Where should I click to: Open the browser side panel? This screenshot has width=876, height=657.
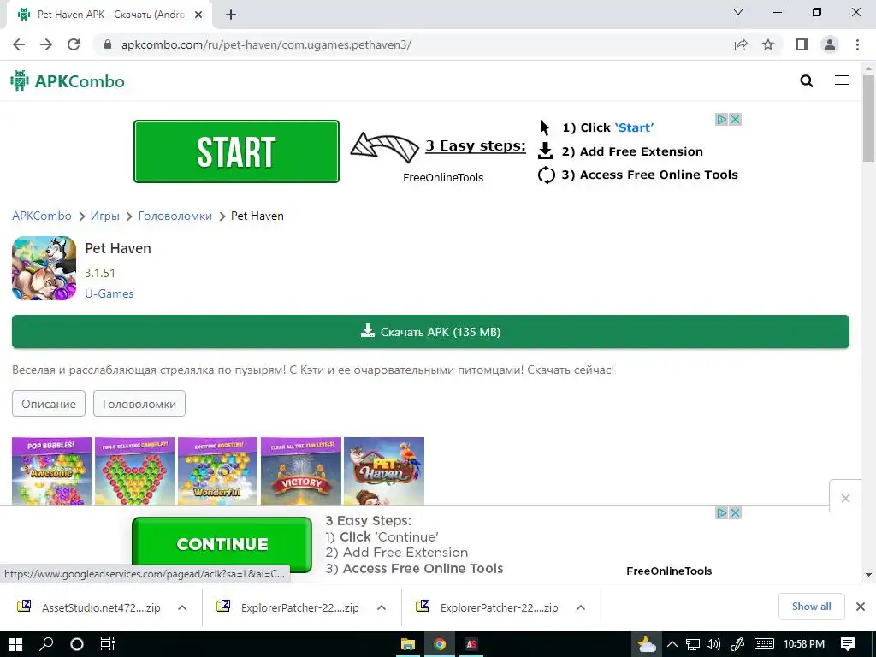click(x=802, y=44)
